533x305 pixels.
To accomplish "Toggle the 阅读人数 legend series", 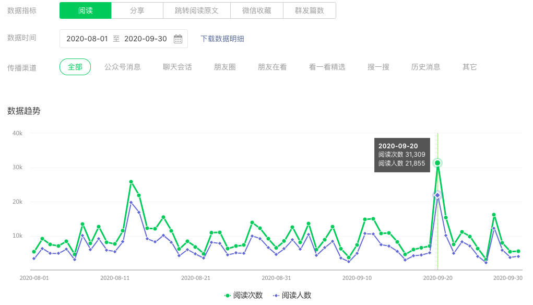I will click(292, 295).
